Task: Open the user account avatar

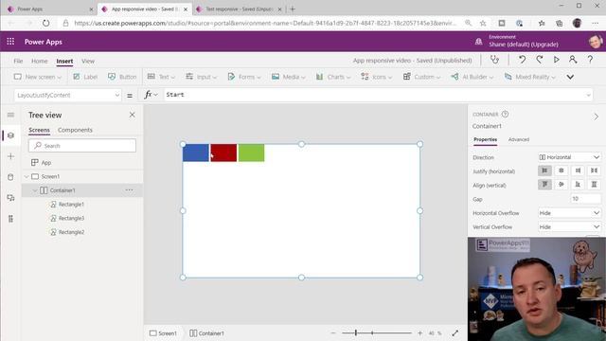Action: (596, 42)
